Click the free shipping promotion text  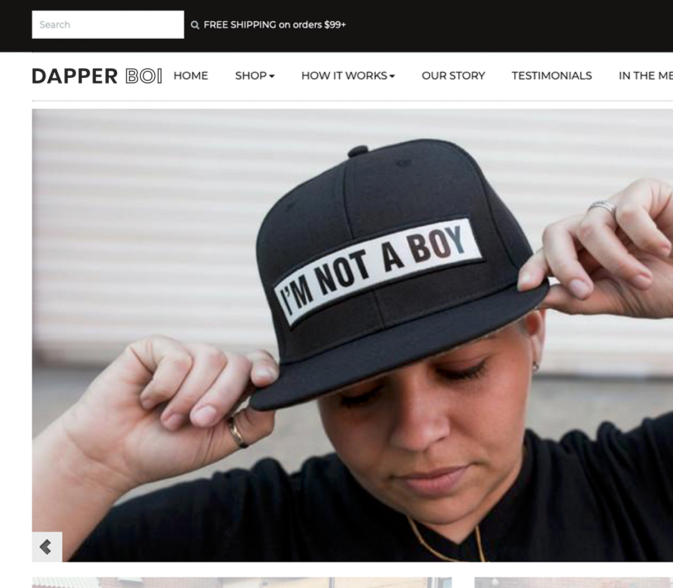tap(275, 25)
